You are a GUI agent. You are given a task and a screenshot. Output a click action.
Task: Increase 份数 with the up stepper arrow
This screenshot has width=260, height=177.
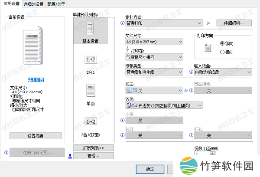212,151
